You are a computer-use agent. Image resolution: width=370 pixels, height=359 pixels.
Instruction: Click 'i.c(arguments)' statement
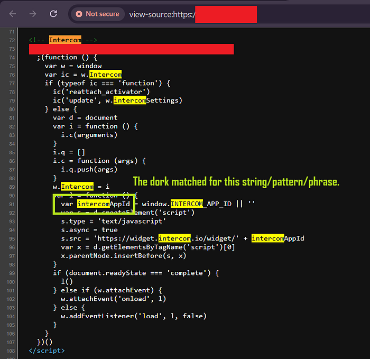tap(89, 135)
